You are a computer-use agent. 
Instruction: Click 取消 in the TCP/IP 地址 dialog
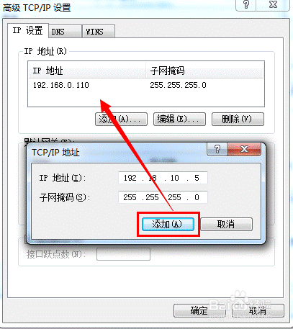(226, 225)
